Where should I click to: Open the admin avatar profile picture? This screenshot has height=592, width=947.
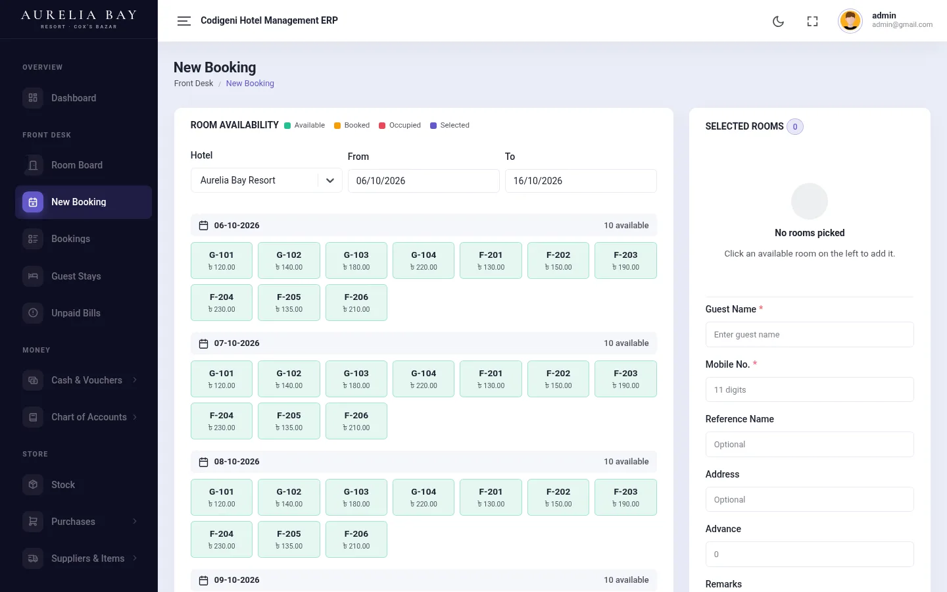(x=850, y=21)
